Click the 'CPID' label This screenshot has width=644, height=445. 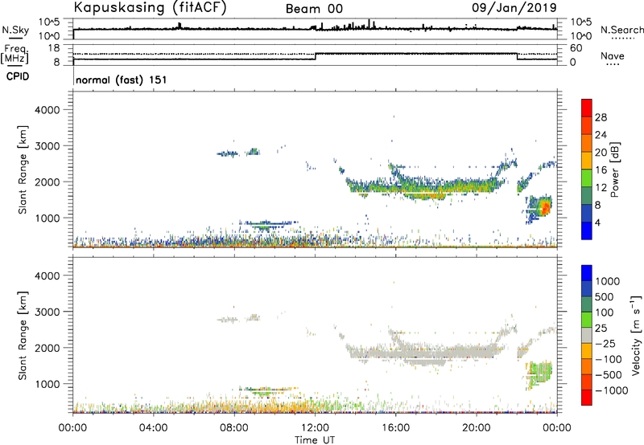click(x=18, y=76)
